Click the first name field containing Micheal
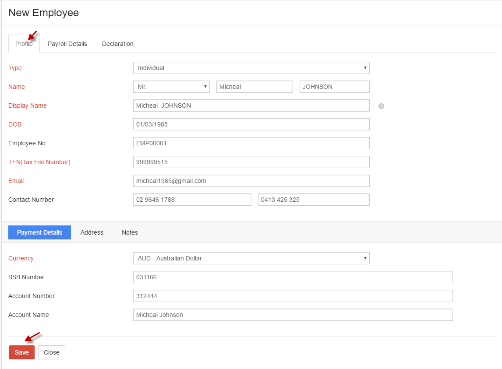 [255, 87]
